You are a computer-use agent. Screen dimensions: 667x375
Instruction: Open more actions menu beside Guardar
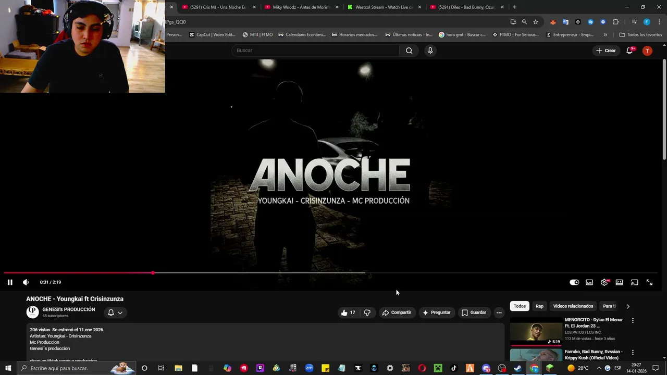pos(499,312)
